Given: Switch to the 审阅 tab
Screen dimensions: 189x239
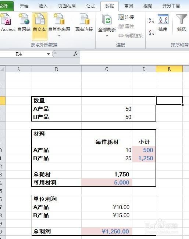Looking at the screenshot, I should [x=129, y=6].
